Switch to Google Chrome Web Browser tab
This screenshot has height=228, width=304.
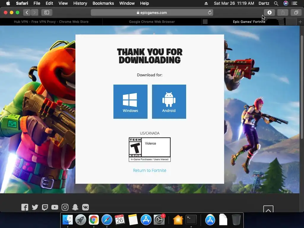[152, 22]
